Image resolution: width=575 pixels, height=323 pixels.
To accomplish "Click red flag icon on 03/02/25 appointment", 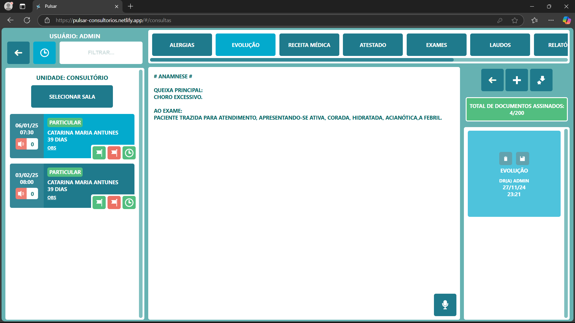I will 114,202.
